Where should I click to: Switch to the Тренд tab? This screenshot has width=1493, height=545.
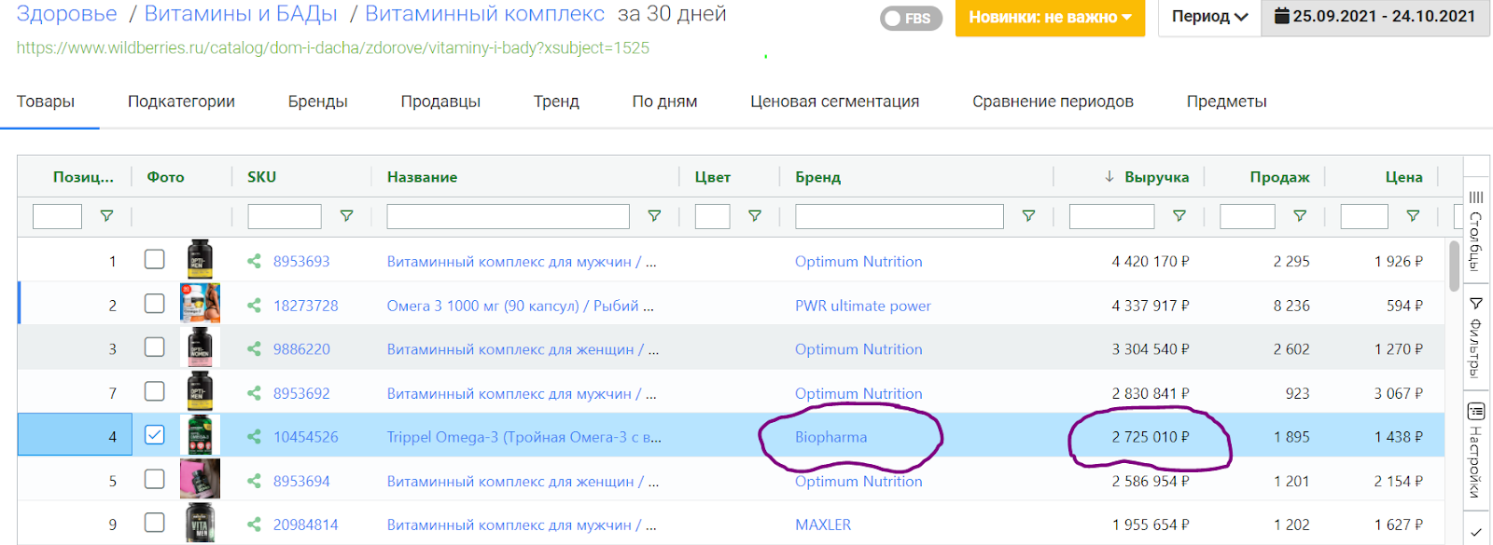[556, 102]
